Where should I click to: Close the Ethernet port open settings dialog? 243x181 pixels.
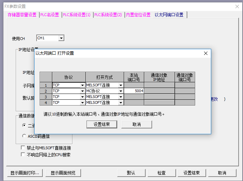coord(205,53)
